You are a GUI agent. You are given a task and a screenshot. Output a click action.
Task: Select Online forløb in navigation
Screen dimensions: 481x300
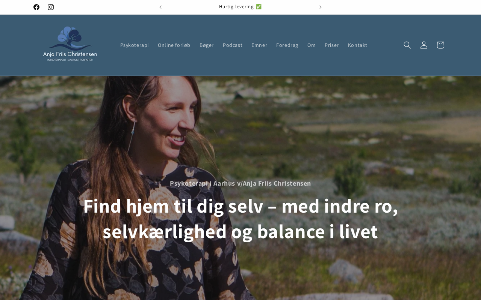tap(174, 45)
